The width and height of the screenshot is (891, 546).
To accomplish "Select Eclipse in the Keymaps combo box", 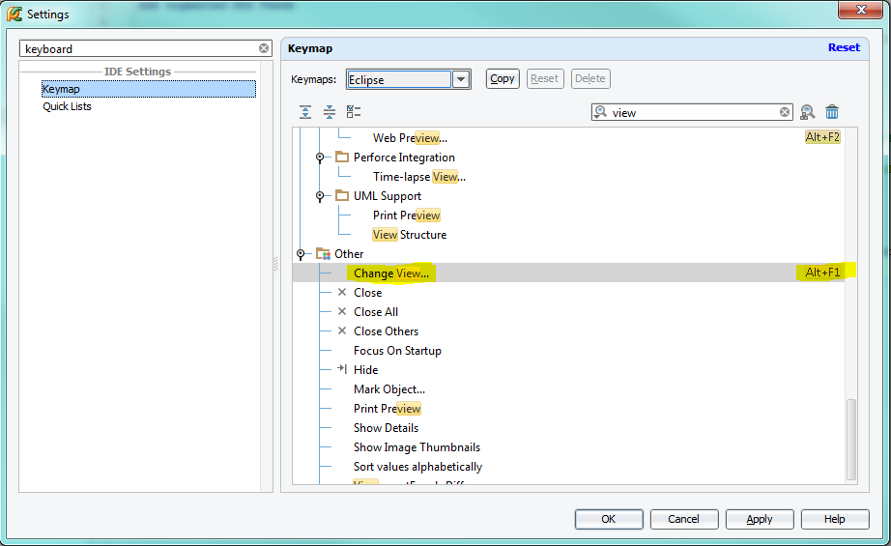I will click(399, 79).
